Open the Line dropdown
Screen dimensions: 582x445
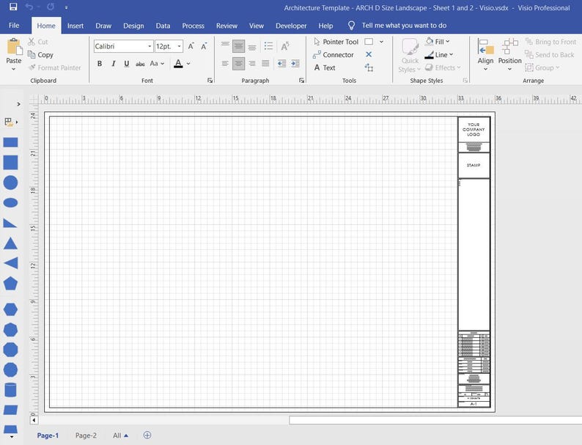(439, 54)
